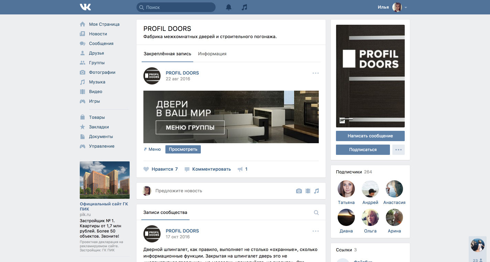The image size is (490, 262).
Task: Click the search field Поиск
Action: coord(176,7)
